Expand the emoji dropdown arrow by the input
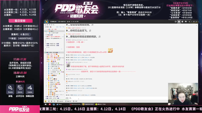Image resolution: width=202 pixels, height=113 pixels. (x=68, y=98)
